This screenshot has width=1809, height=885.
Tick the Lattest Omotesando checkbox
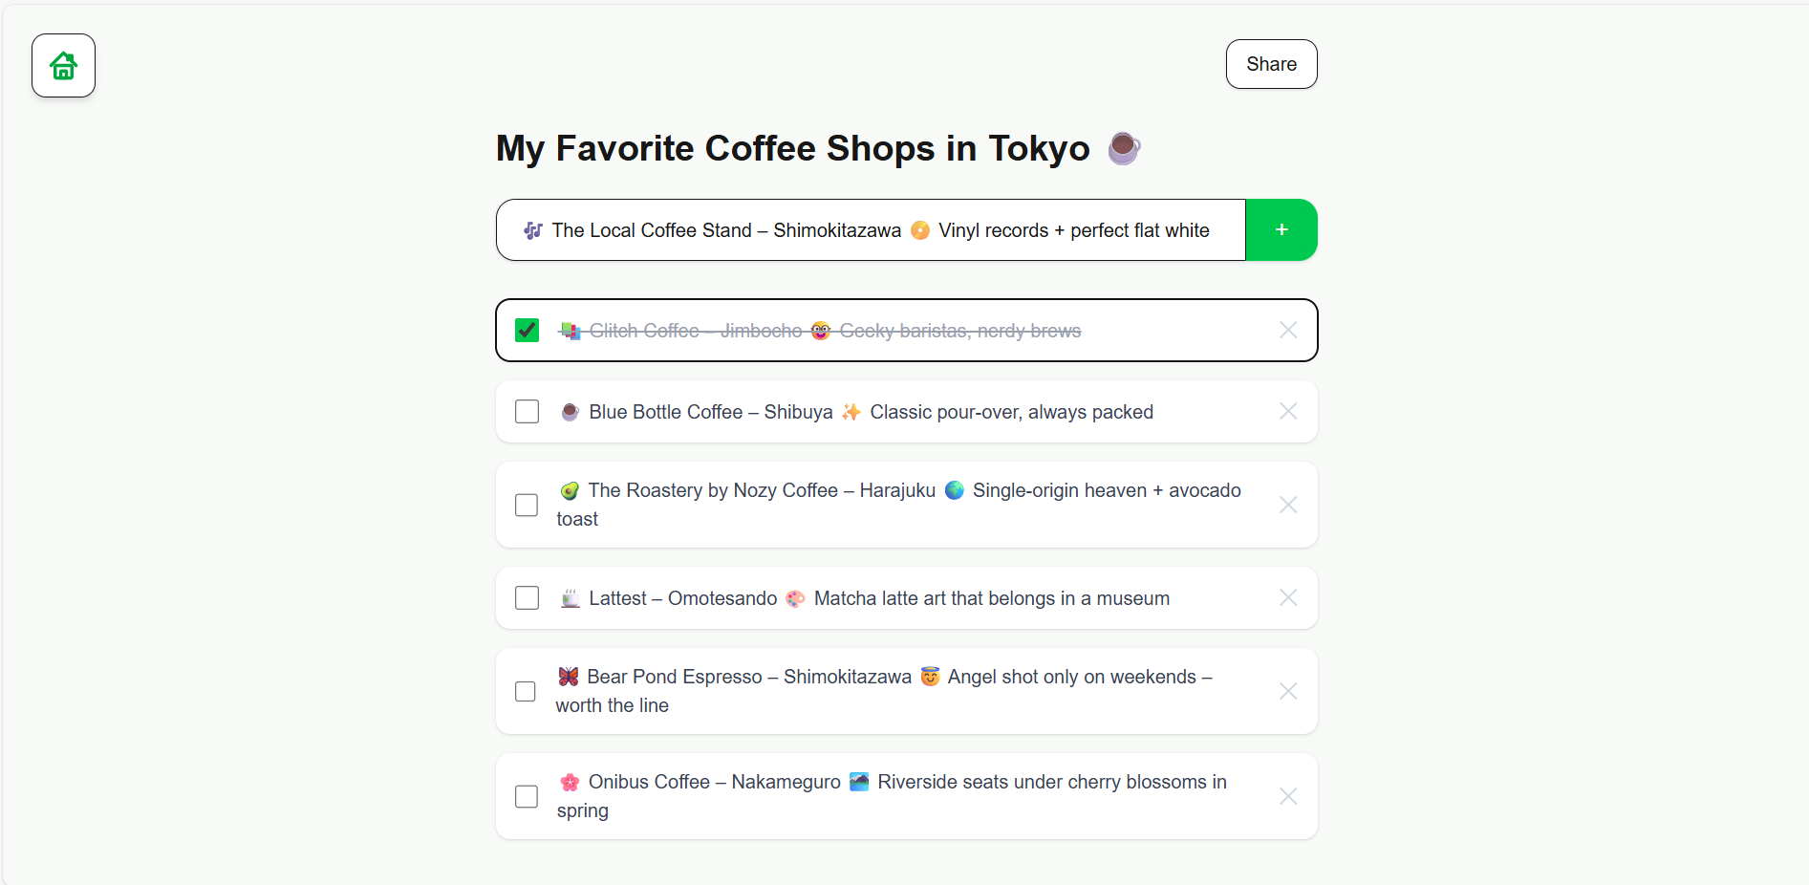click(x=528, y=598)
